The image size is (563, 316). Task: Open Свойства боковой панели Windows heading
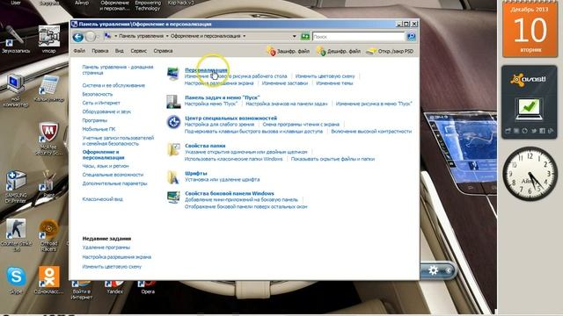pos(230,193)
